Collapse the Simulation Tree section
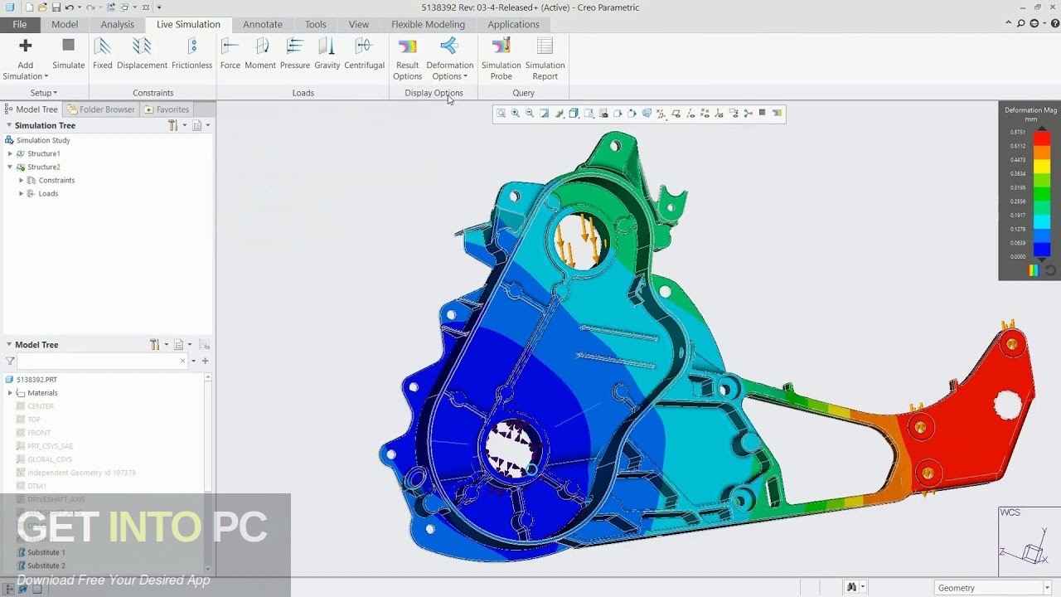Viewport: 1061px width, 597px height. [x=9, y=125]
